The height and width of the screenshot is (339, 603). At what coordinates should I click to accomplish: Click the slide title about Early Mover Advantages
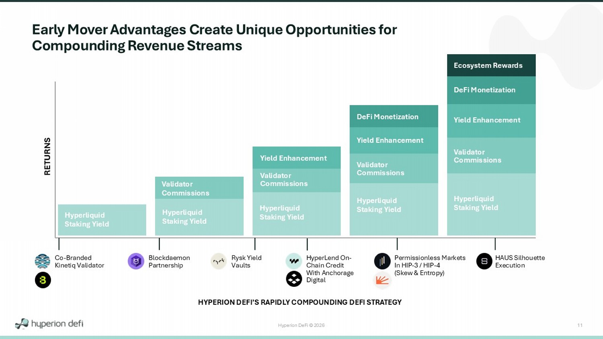(x=214, y=37)
